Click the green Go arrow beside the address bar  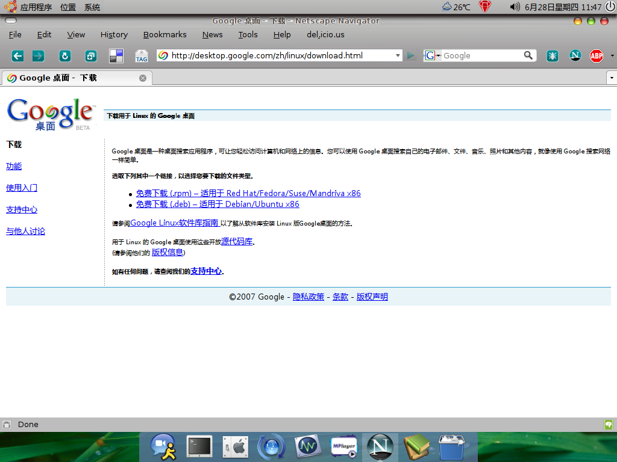411,55
